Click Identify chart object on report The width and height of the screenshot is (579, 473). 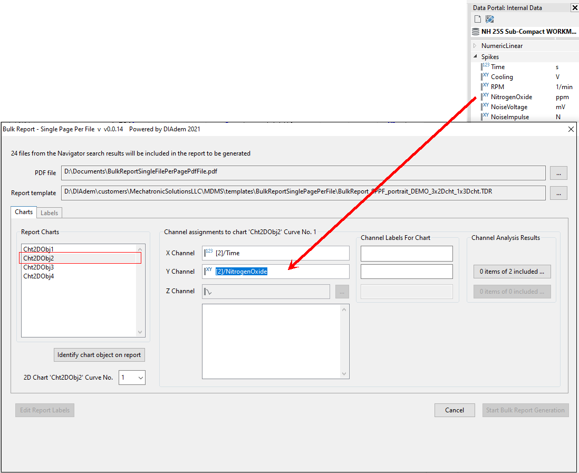click(x=99, y=355)
